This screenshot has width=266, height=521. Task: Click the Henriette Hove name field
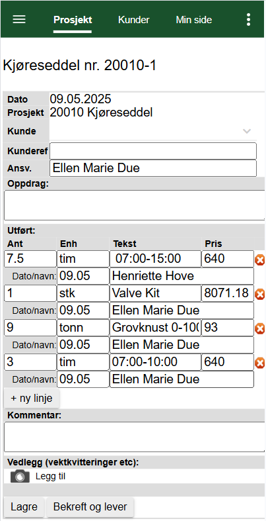pyautogui.click(x=182, y=276)
